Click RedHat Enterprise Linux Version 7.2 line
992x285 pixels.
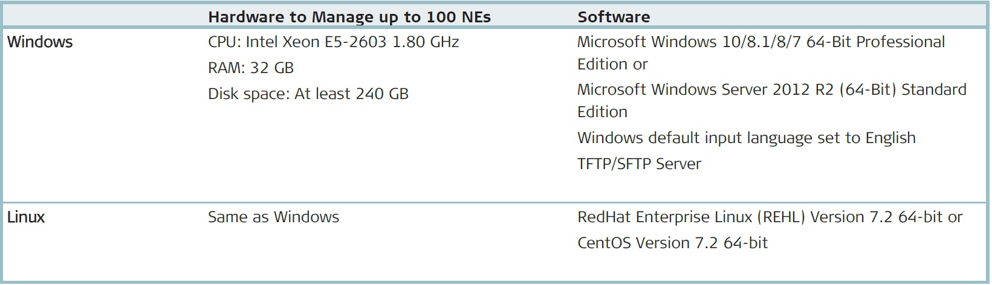pyautogui.click(x=770, y=217)
